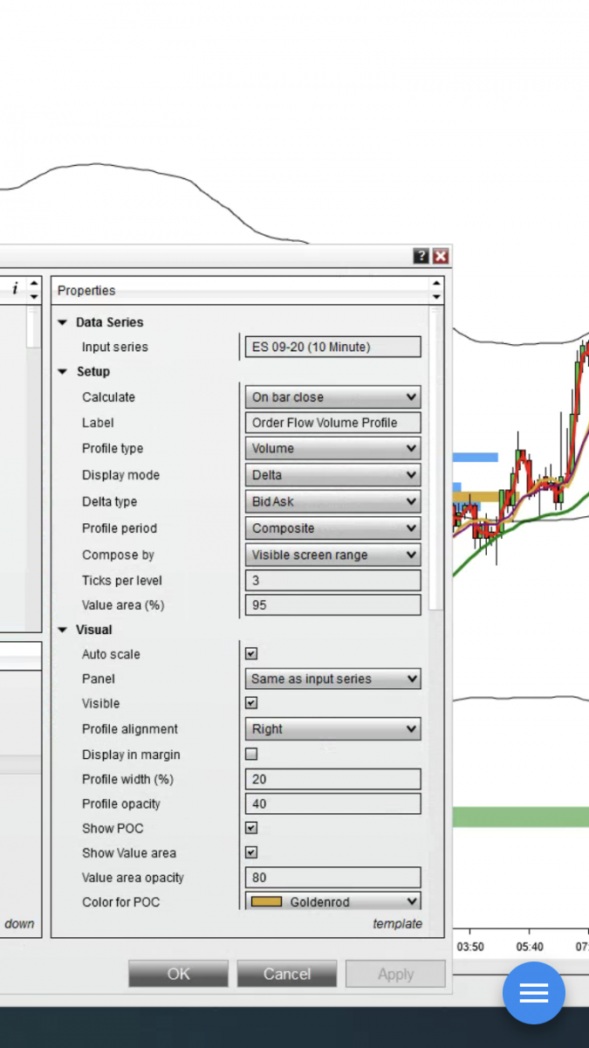
Task: Click the Compose by label
Action: click(x=118, y=555)
